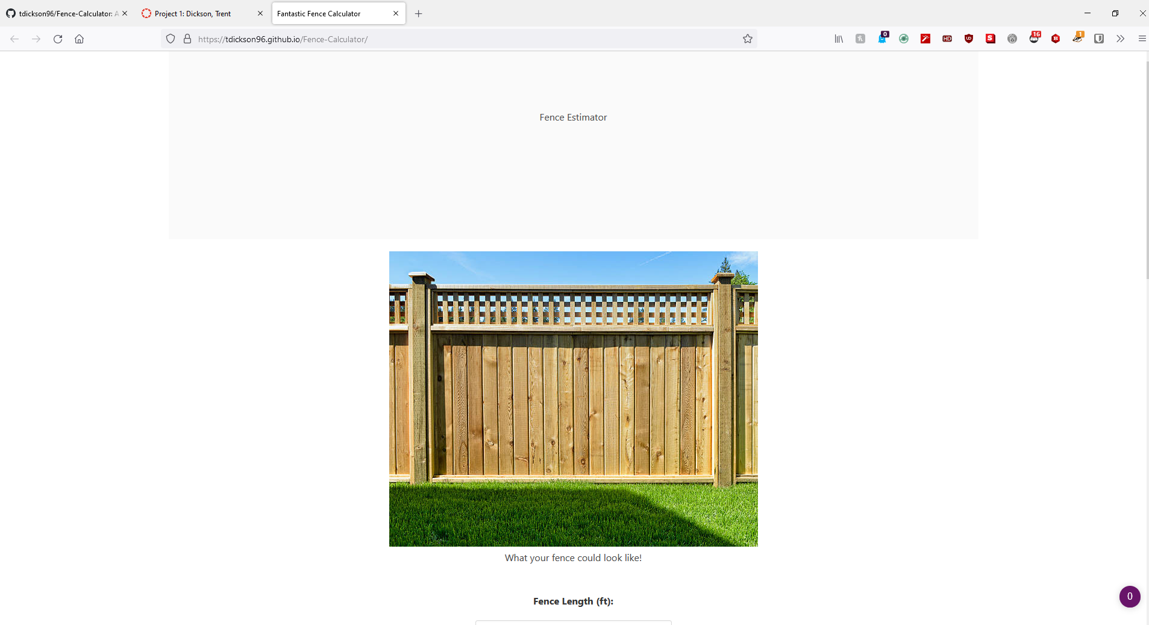The width and height of the screenshot is (1149, 625).
Task: Open the gray recycle bin extension icon
Action: [1012, 39]
